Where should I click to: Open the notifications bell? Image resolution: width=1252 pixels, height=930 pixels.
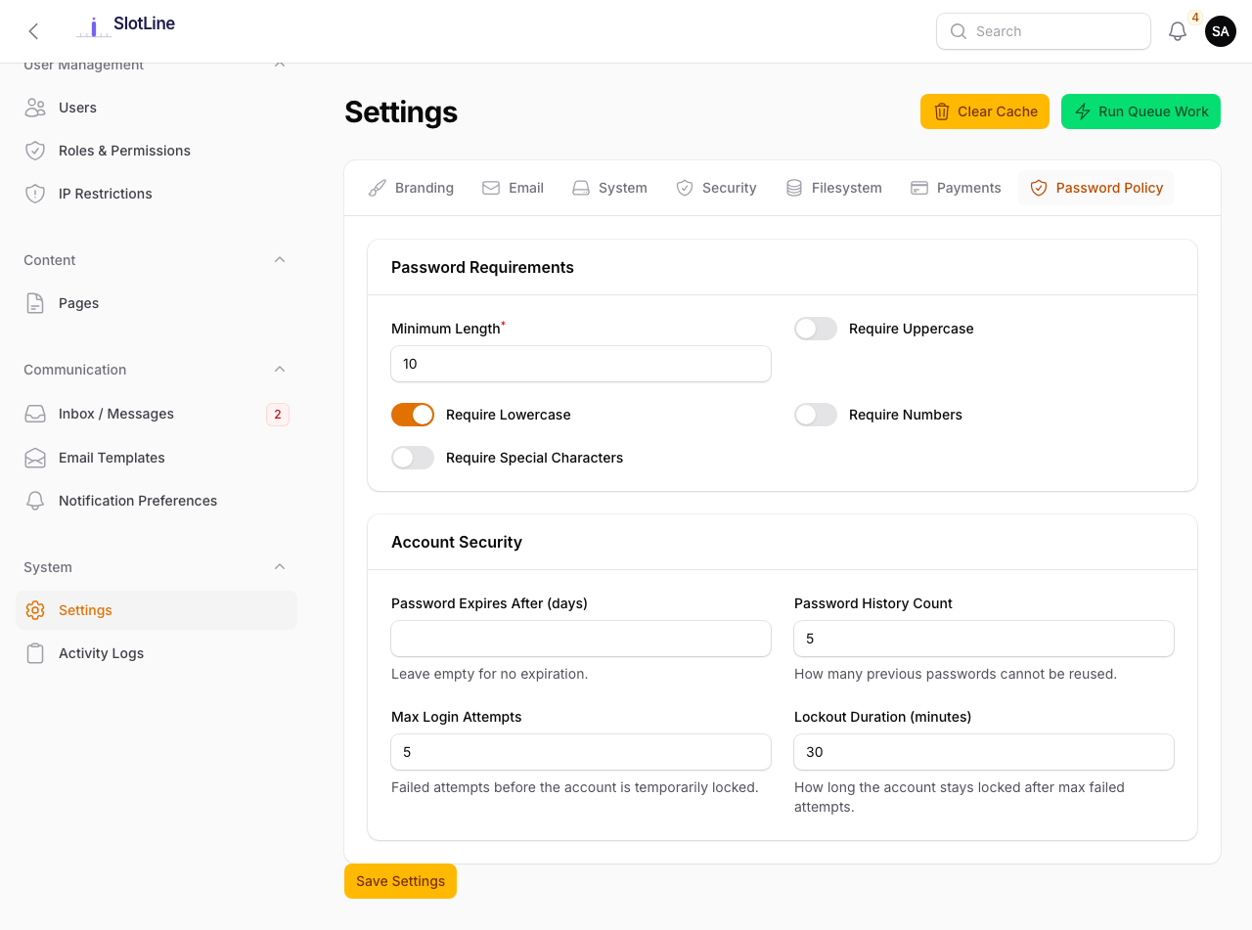(x=1178, y=31)
